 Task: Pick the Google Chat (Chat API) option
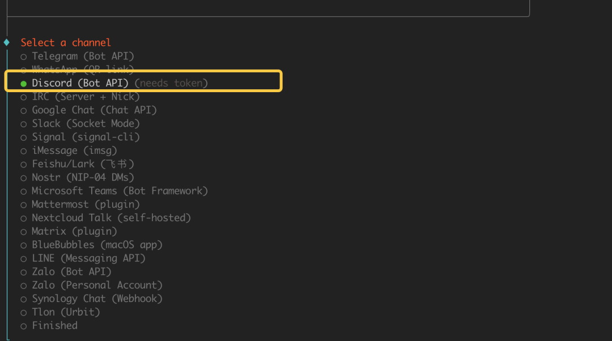click(x=94, y=110)
